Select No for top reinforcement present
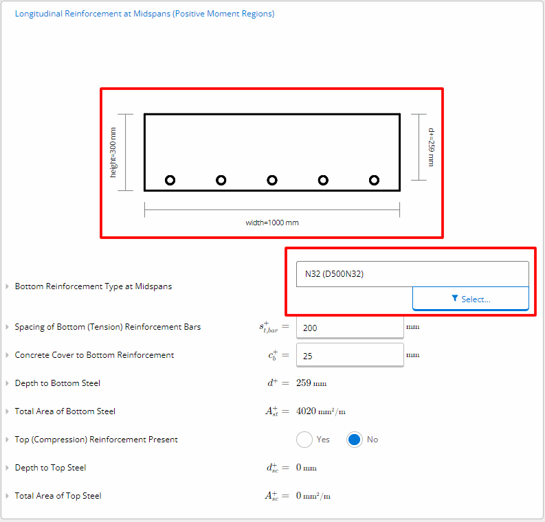The image size is (545, 522). pos(354,440)
